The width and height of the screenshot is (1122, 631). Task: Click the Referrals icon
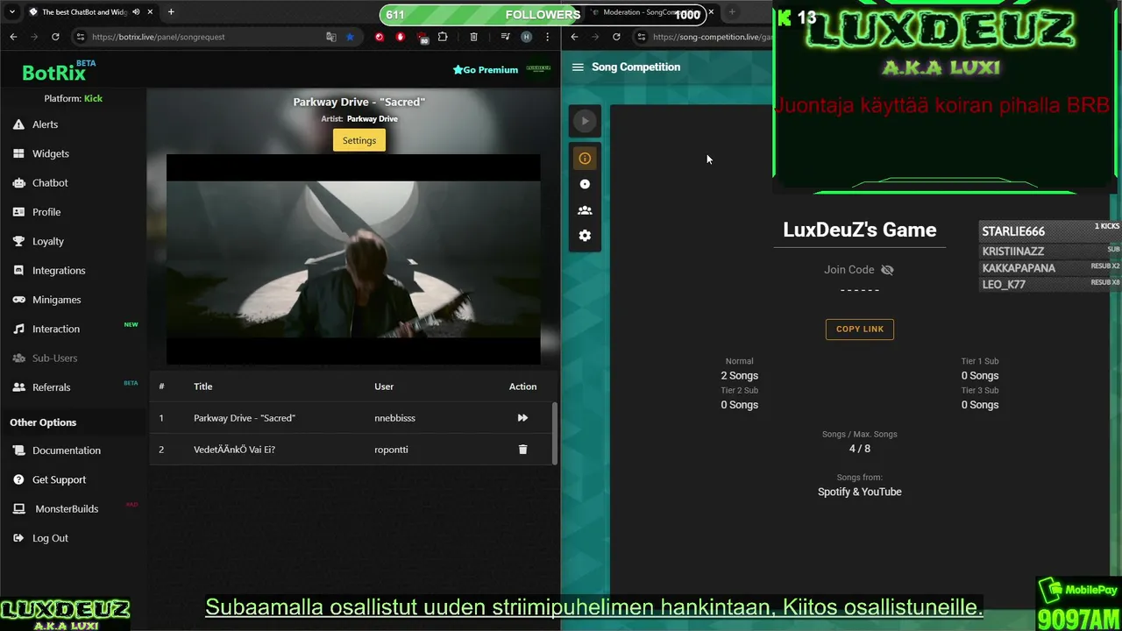[18, 387]
